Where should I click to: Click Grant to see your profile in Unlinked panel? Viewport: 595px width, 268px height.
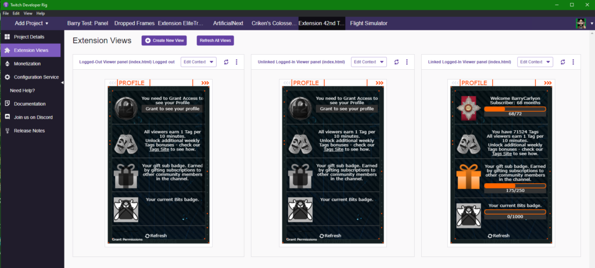(x=347, y=109)
